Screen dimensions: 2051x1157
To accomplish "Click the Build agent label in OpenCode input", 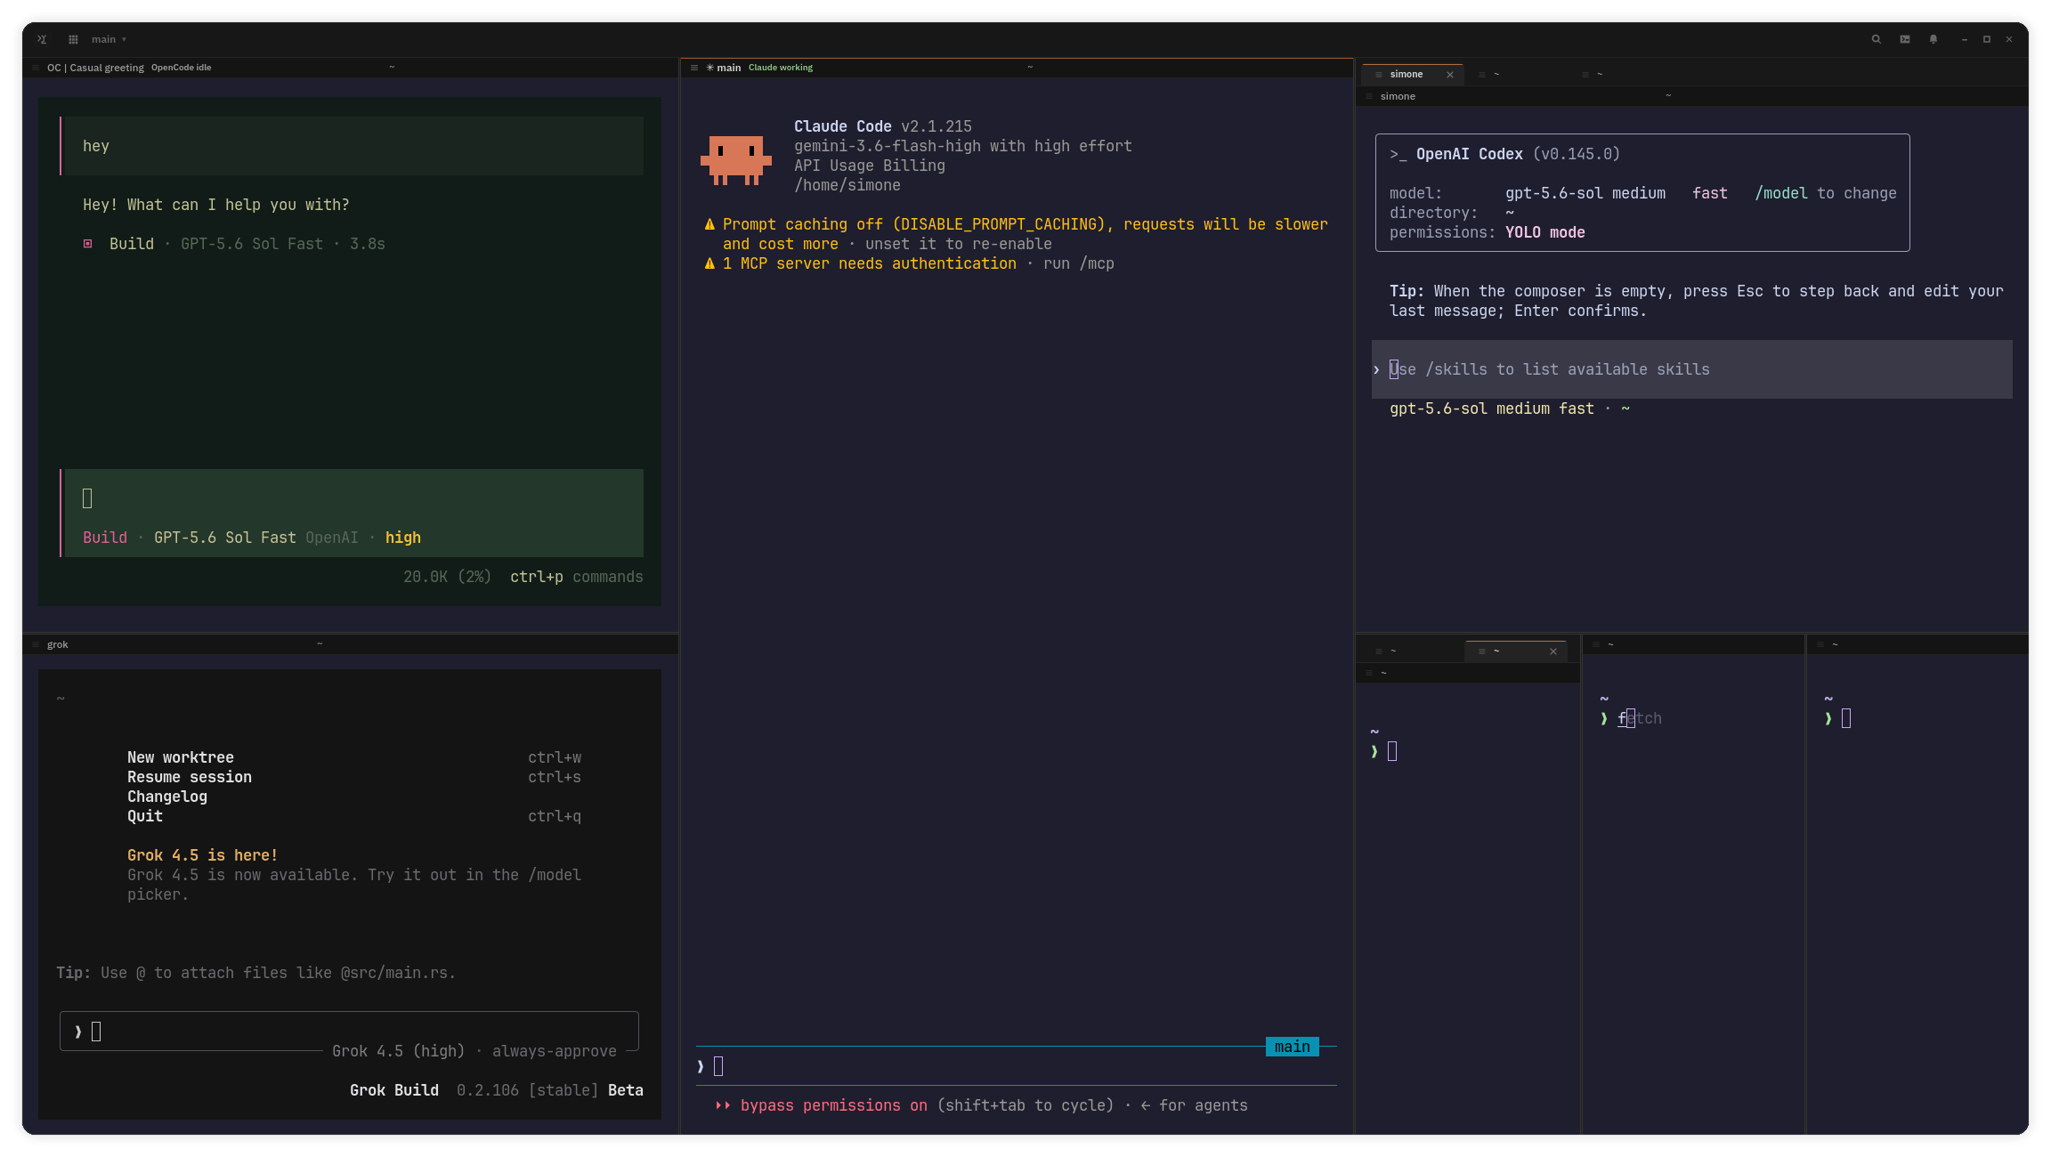I will point(105,538).
